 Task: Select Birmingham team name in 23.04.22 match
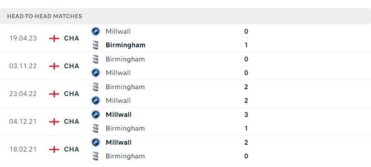click(125, 87)
